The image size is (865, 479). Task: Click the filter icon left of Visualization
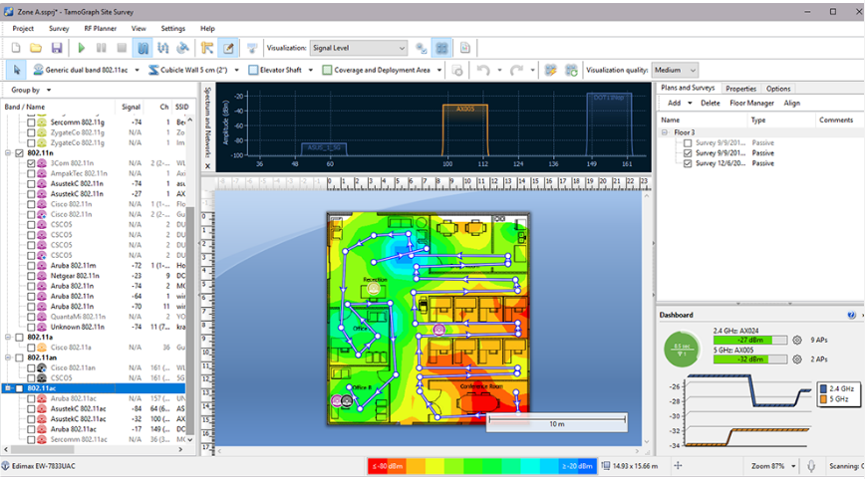click(x=252, y=48)
